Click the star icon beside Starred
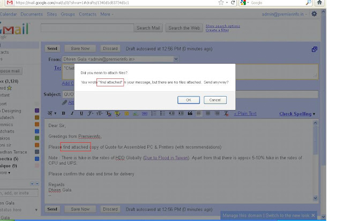 tap(9, 88)
